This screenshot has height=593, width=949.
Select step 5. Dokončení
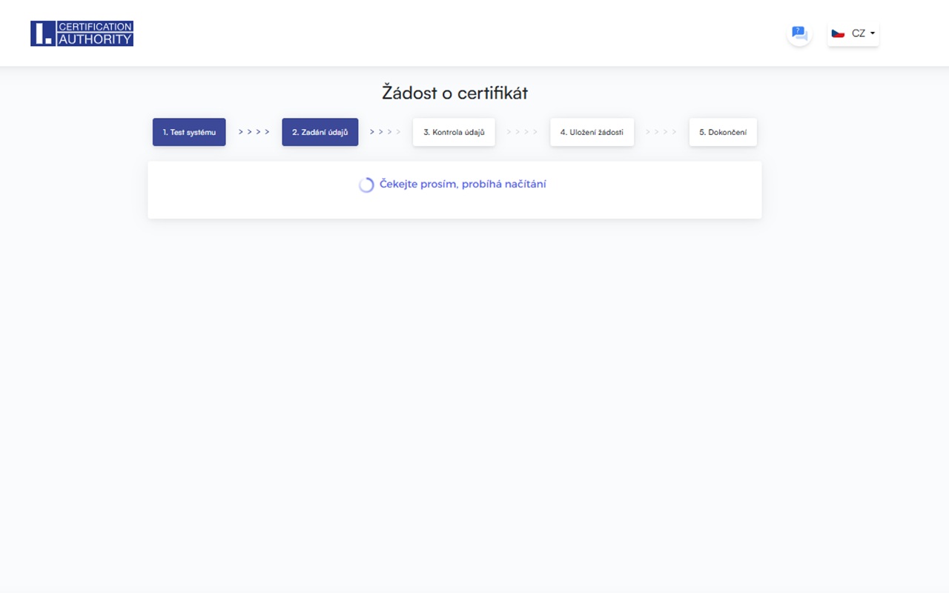pos(723,132)
